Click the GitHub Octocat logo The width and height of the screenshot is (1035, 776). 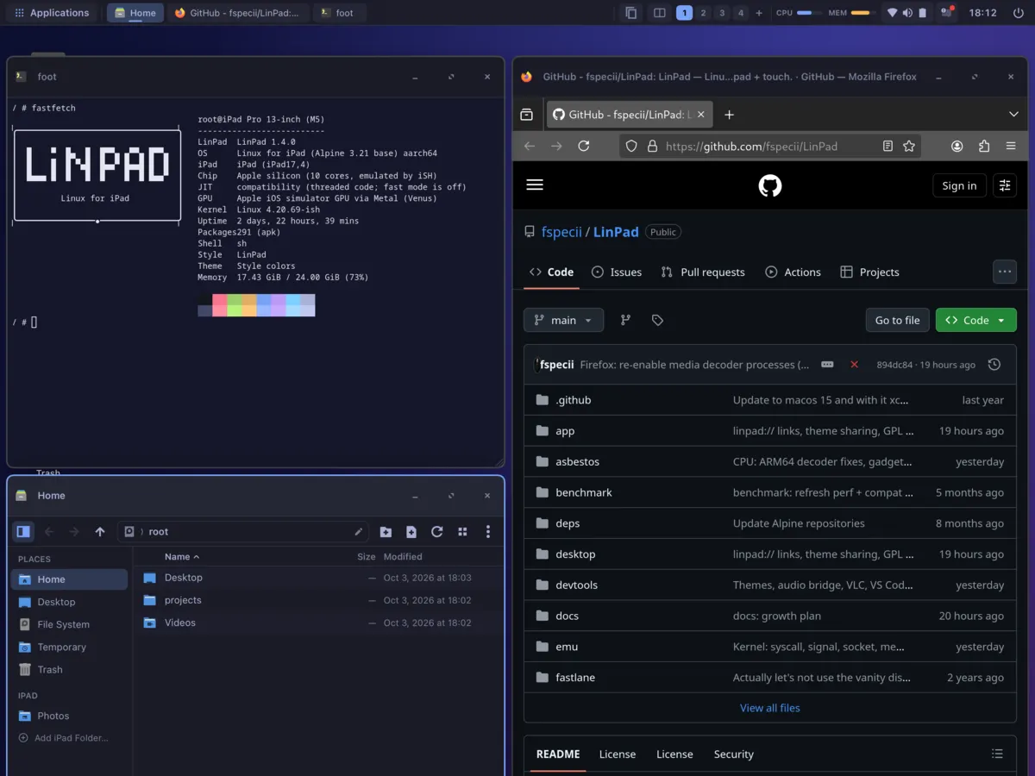[770, 185]
